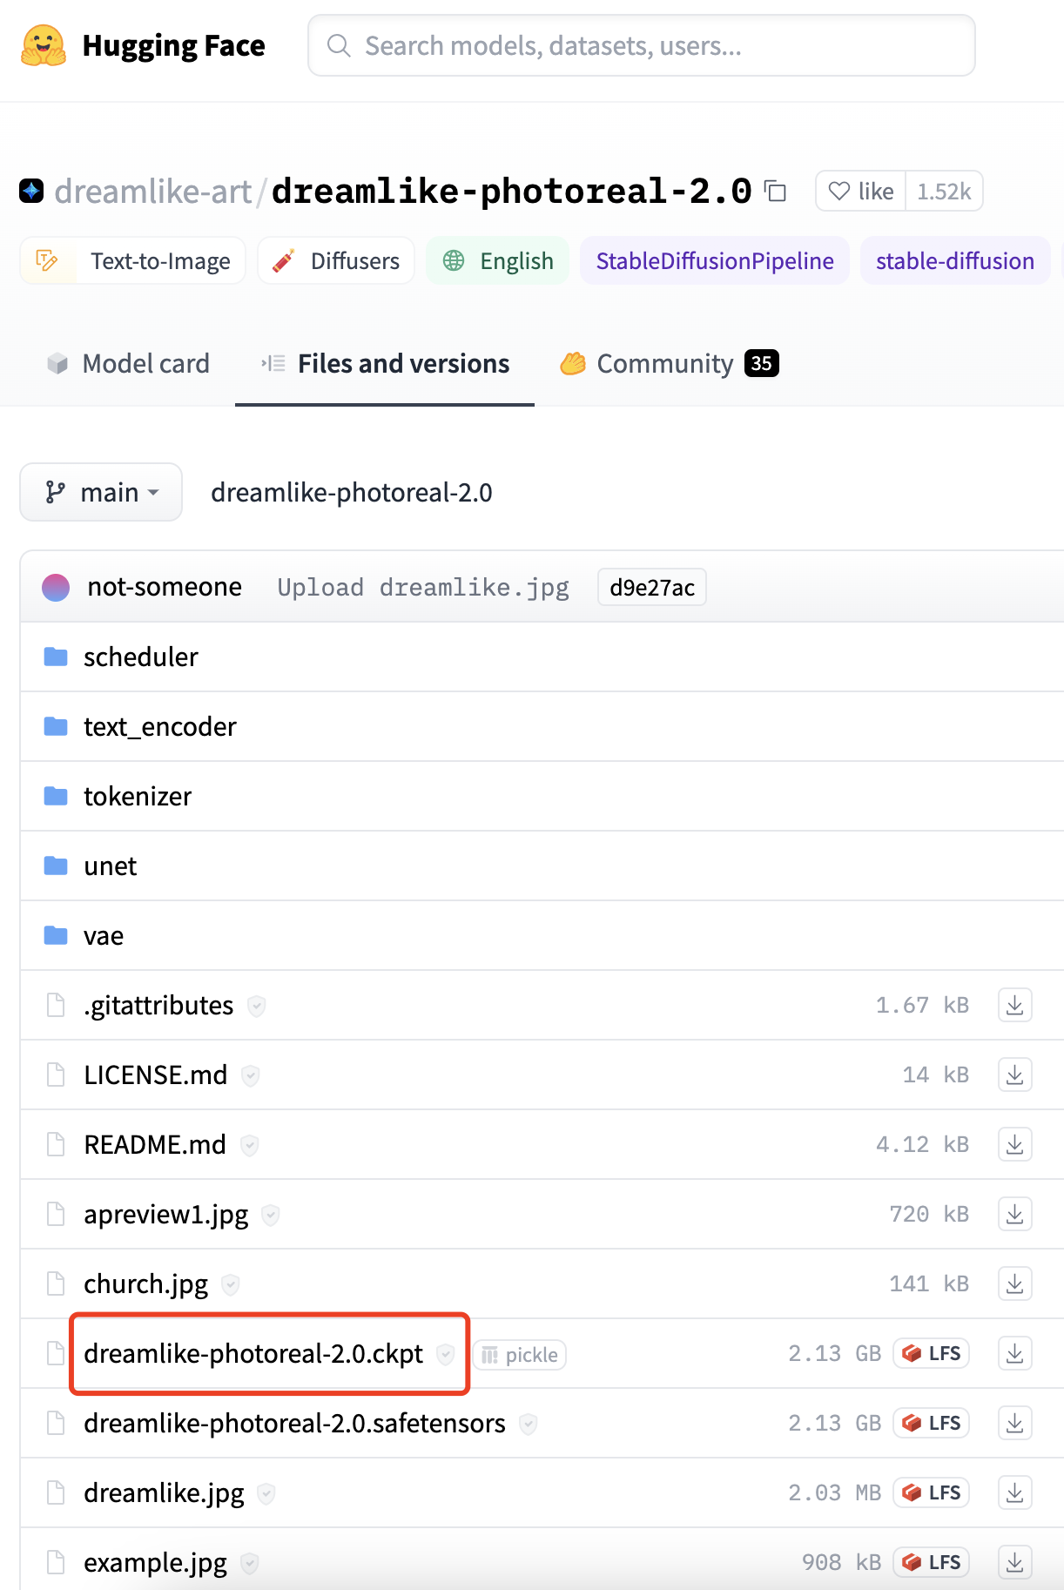
Task: Download dreamlike.jpg
Action: 1014,1492
